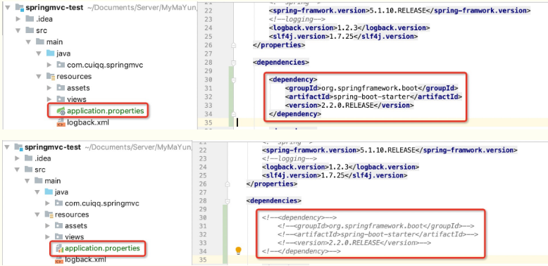Expand the assets folder in lower tree
Viewport: 548px width, 266px height.
(x=47, y=225)
